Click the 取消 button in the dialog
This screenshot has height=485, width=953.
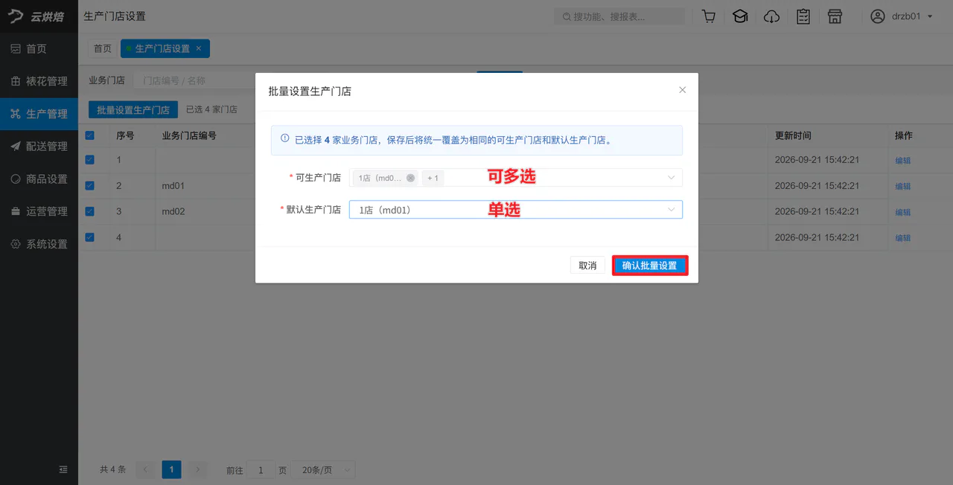coord(587,266)
